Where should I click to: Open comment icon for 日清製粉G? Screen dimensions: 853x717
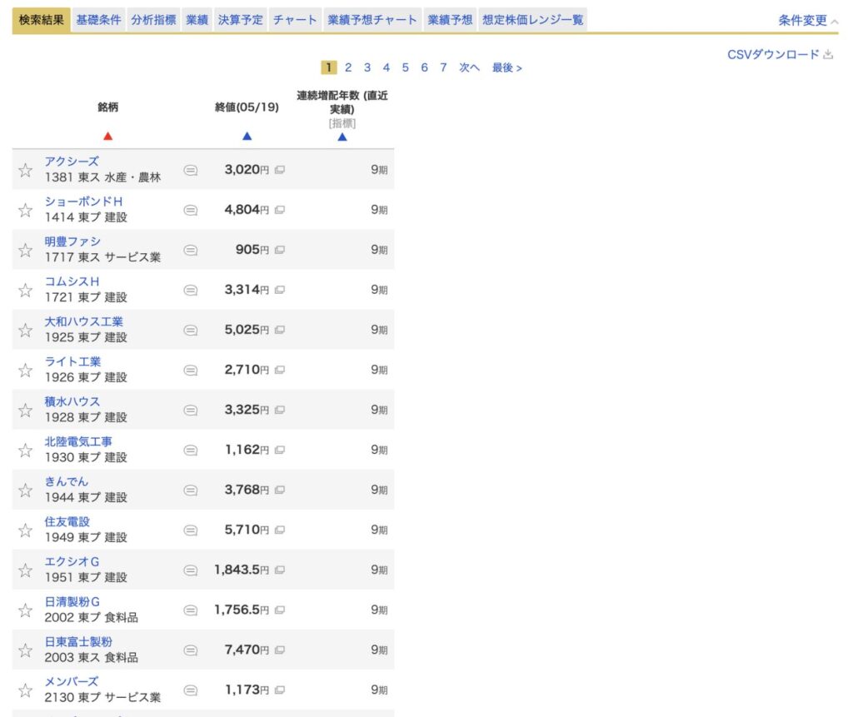click(191, 610)
